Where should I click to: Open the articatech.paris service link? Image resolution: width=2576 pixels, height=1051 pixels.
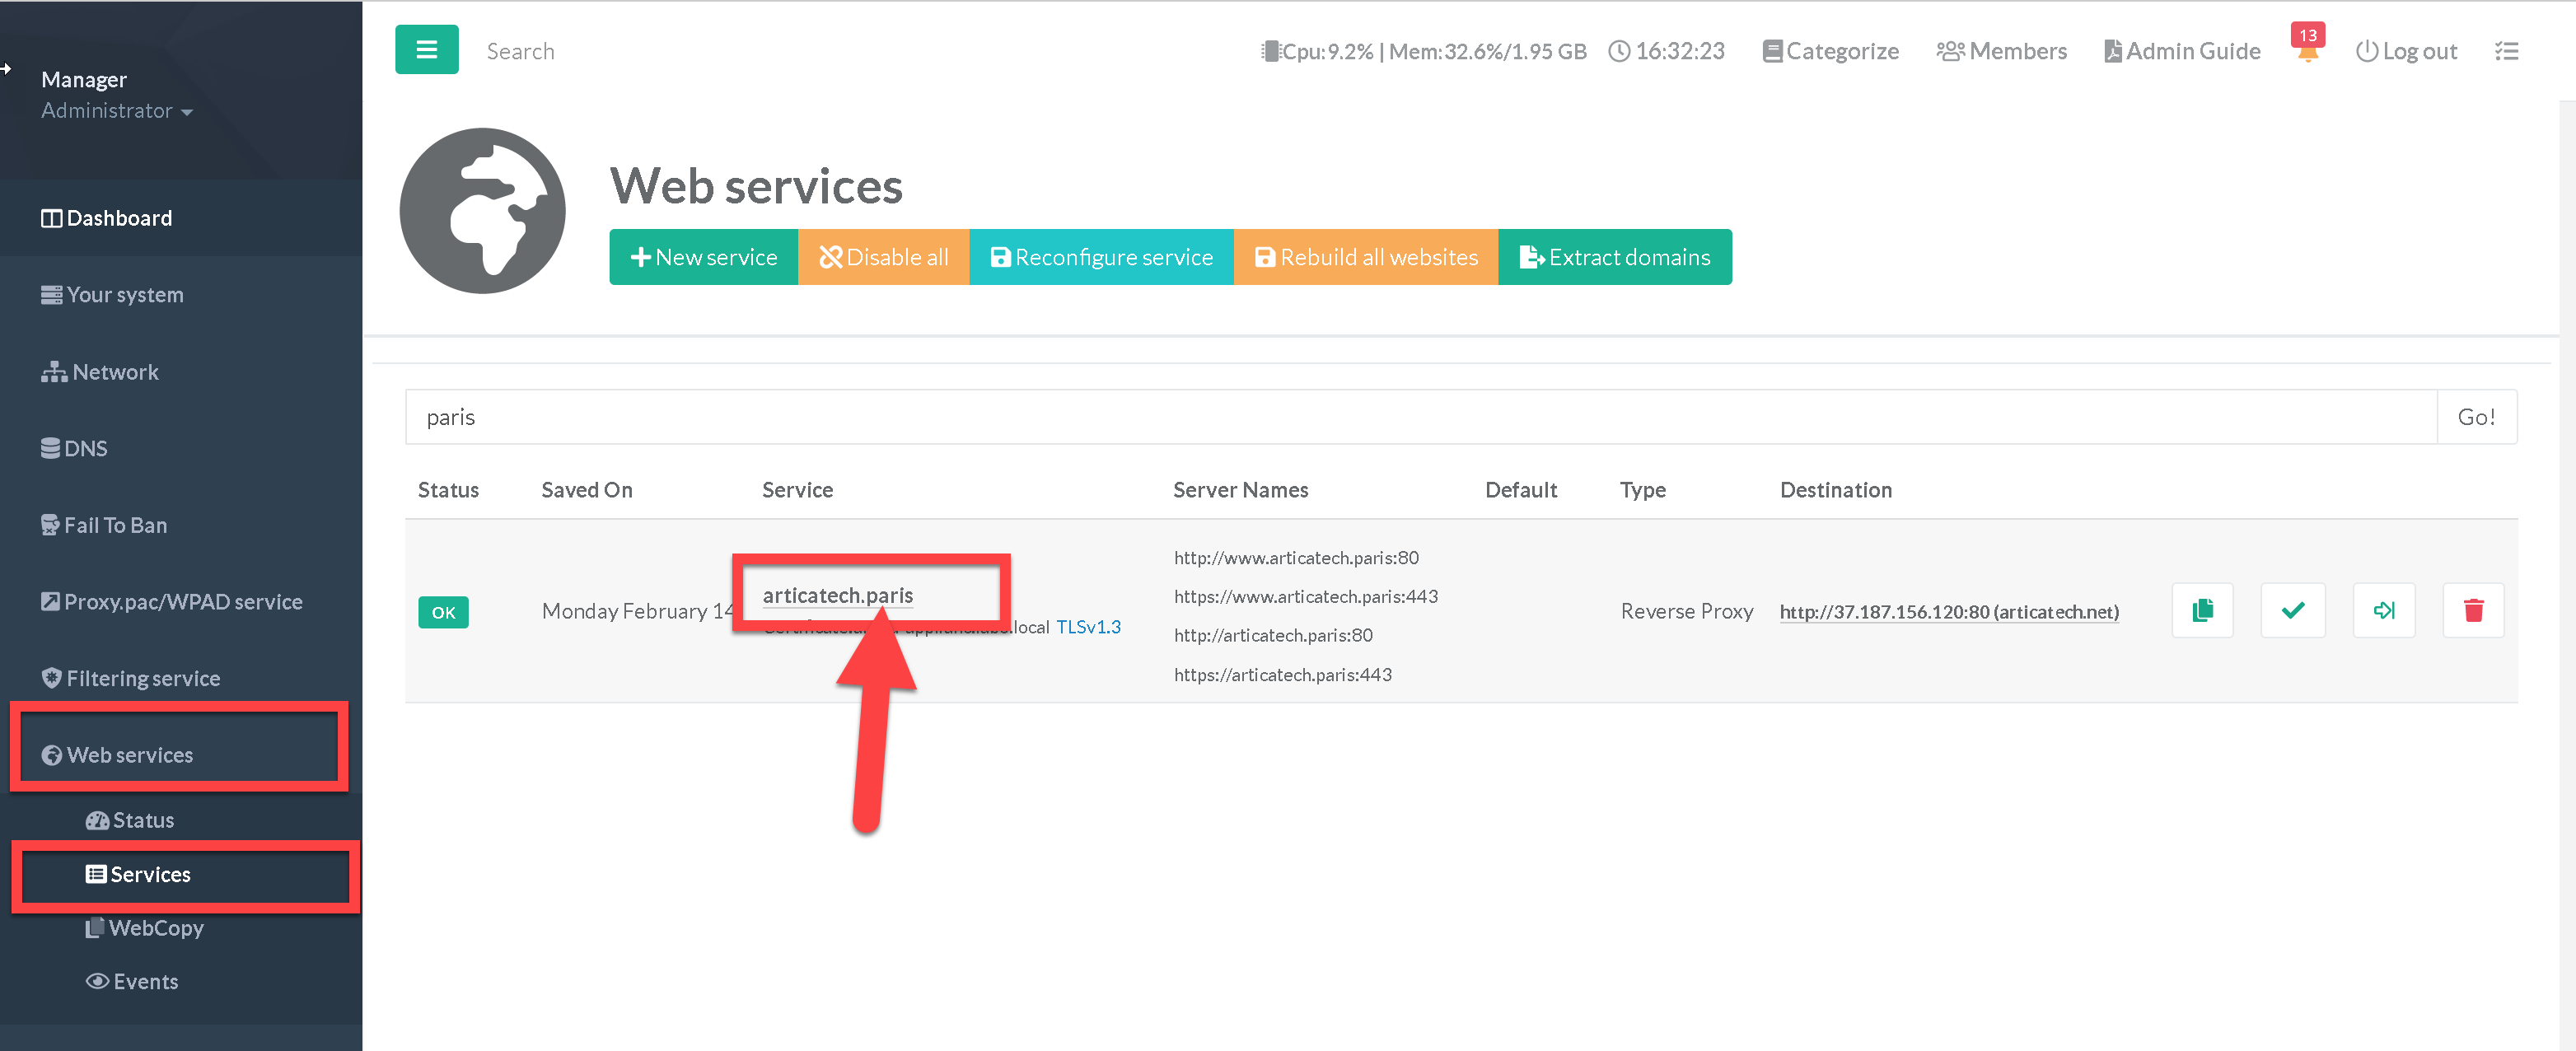tap(837, 595)
